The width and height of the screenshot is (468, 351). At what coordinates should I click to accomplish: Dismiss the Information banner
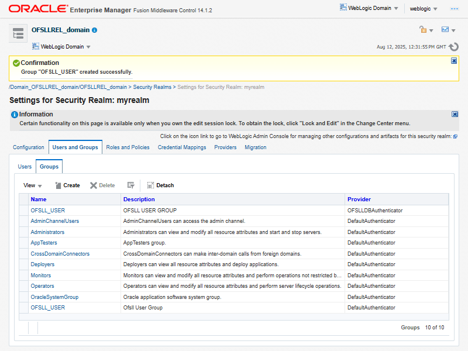pos(455,114)
